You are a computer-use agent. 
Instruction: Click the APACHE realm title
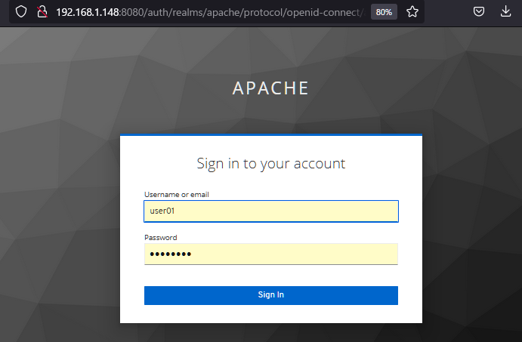pos(270,88)
